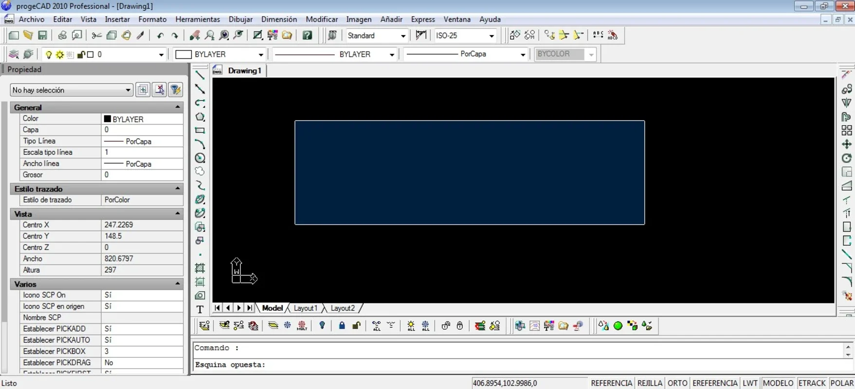The width and height of the screenshot is (855, 389).
Task: Switch to the Layout1 tab
Action: 306,308
